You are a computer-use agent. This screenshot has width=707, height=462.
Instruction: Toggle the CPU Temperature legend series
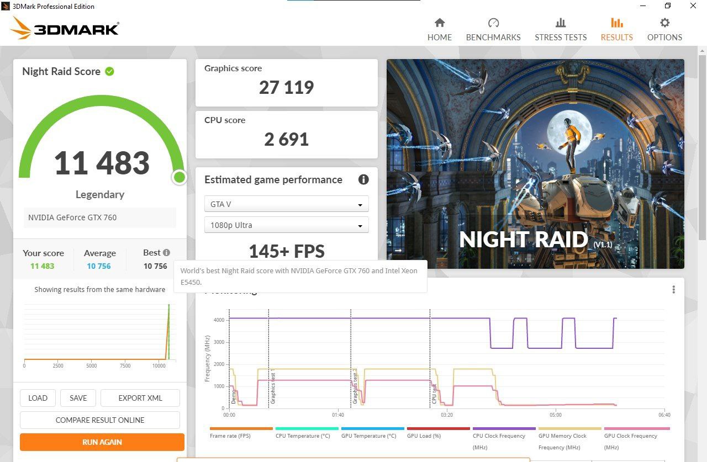307,433
